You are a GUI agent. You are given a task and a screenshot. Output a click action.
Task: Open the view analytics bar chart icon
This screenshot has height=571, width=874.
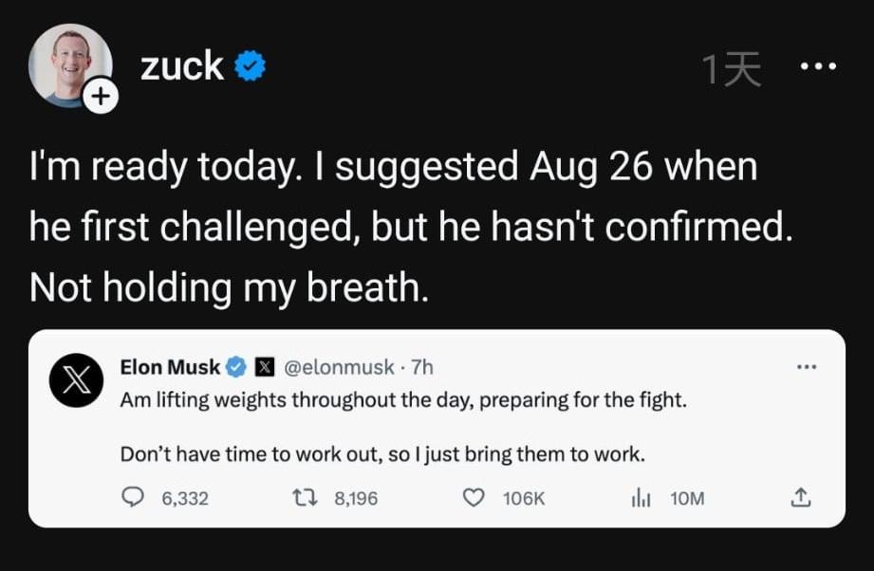coord(641,497)
